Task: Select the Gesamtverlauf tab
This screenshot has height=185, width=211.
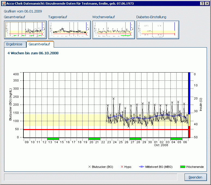Action: [x=40, y=44]
